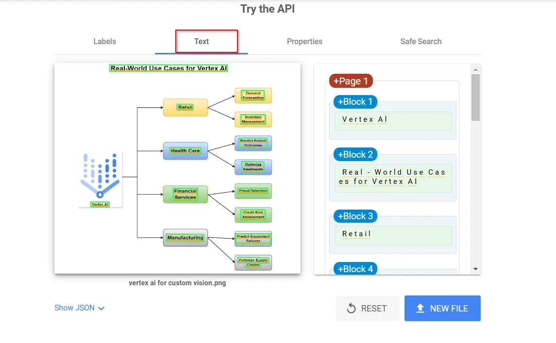Select the Retail text in Block 3

[x=356, y=234]
